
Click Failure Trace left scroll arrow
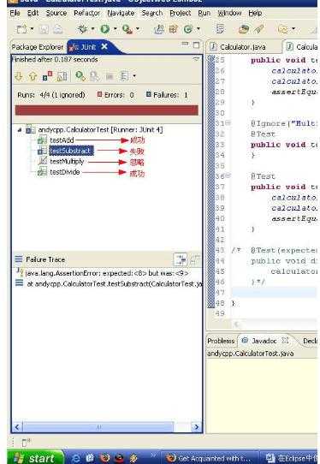(x=17, y=426)
